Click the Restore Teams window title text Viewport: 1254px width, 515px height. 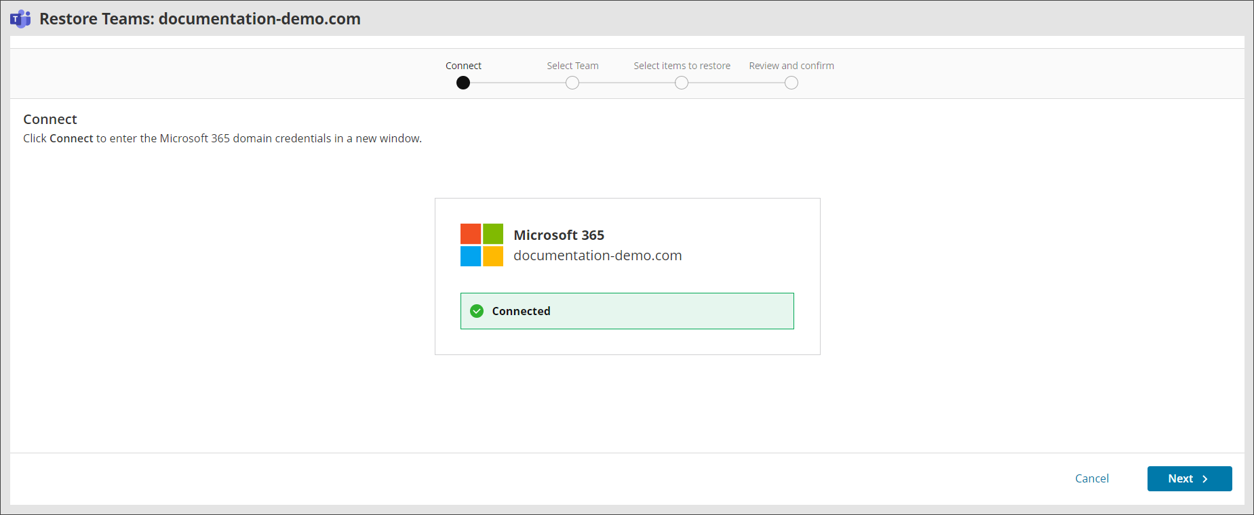pos(200,19)
